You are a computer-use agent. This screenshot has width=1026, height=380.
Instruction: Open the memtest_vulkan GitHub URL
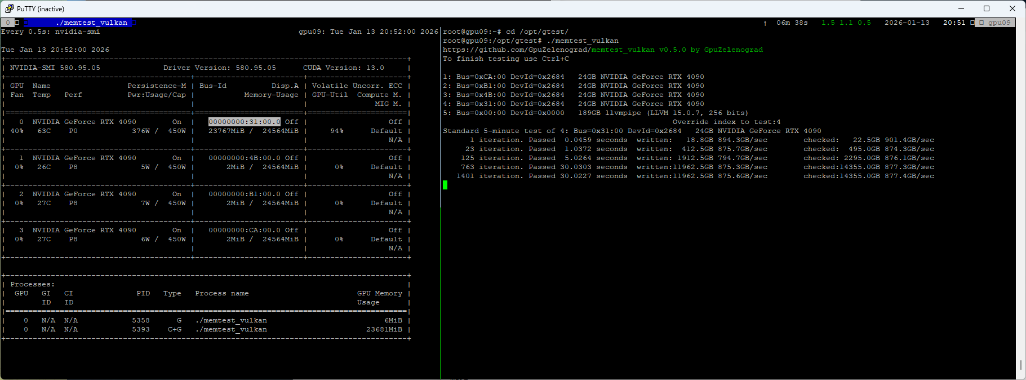603,50
